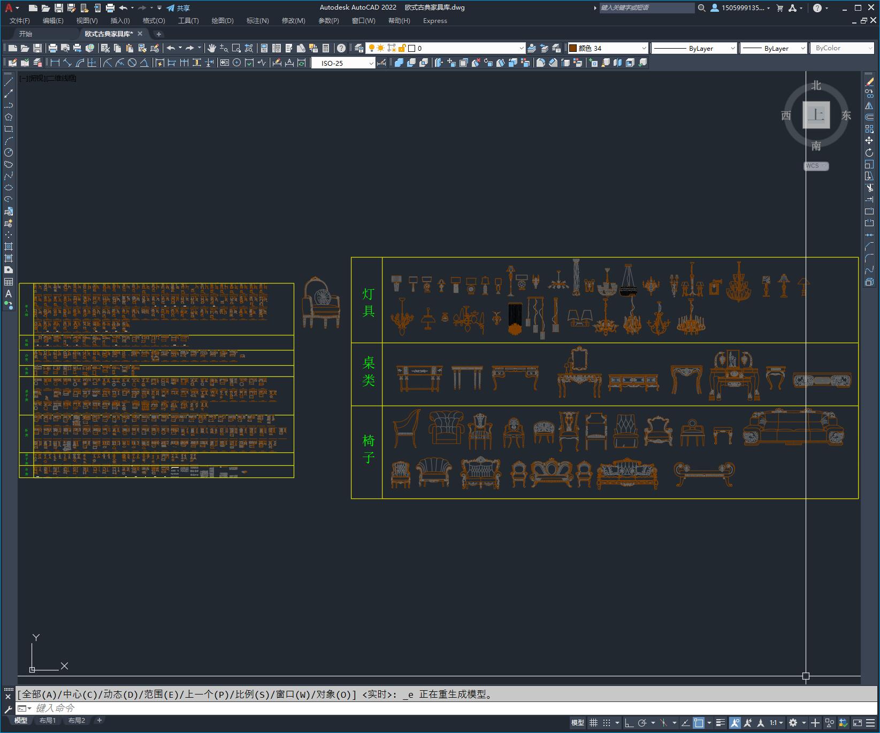Expand the layer 0 dropdown list

522,48
